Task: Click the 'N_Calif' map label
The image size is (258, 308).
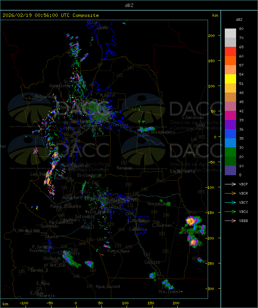Action: click(108, 95)
